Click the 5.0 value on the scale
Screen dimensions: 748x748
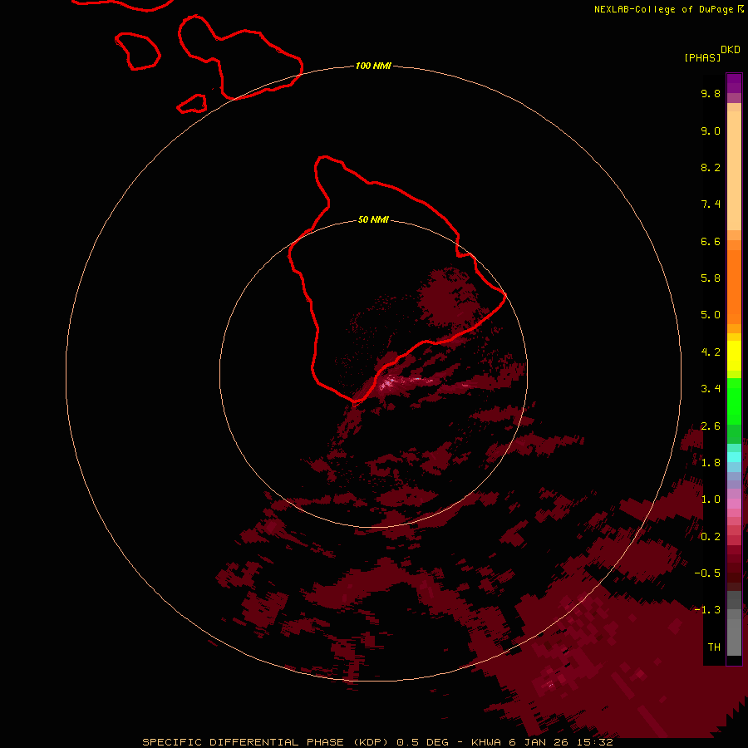[711, 315]
